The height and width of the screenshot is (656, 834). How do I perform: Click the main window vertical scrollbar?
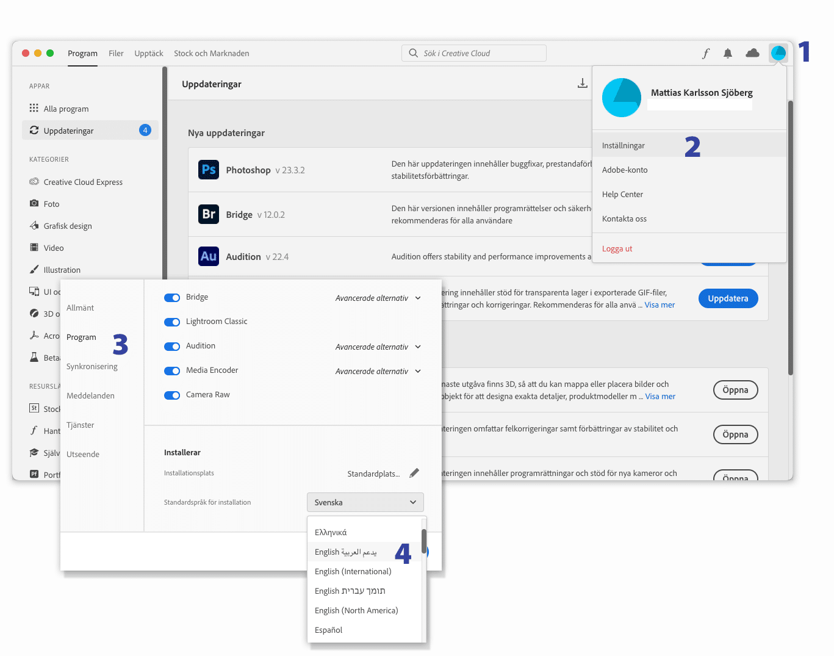[791, 238]
